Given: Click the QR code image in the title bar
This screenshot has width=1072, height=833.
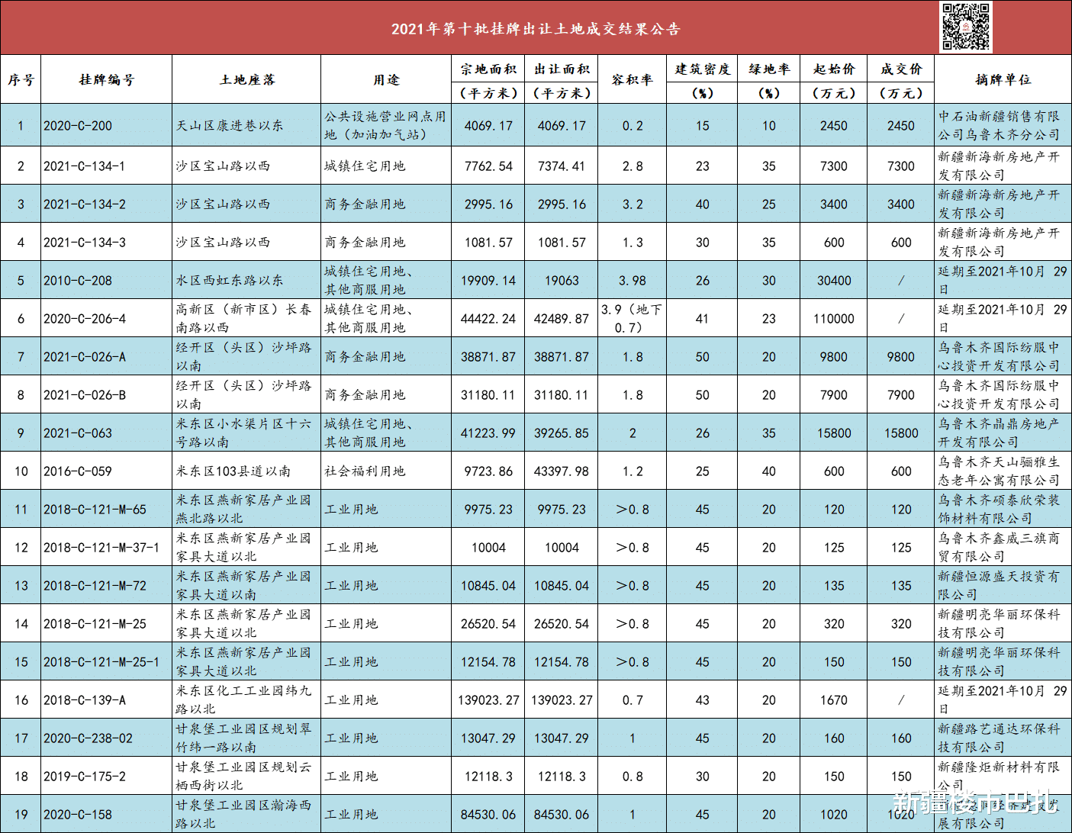Looking at the screenshot, I should click(x=966, y=27).
